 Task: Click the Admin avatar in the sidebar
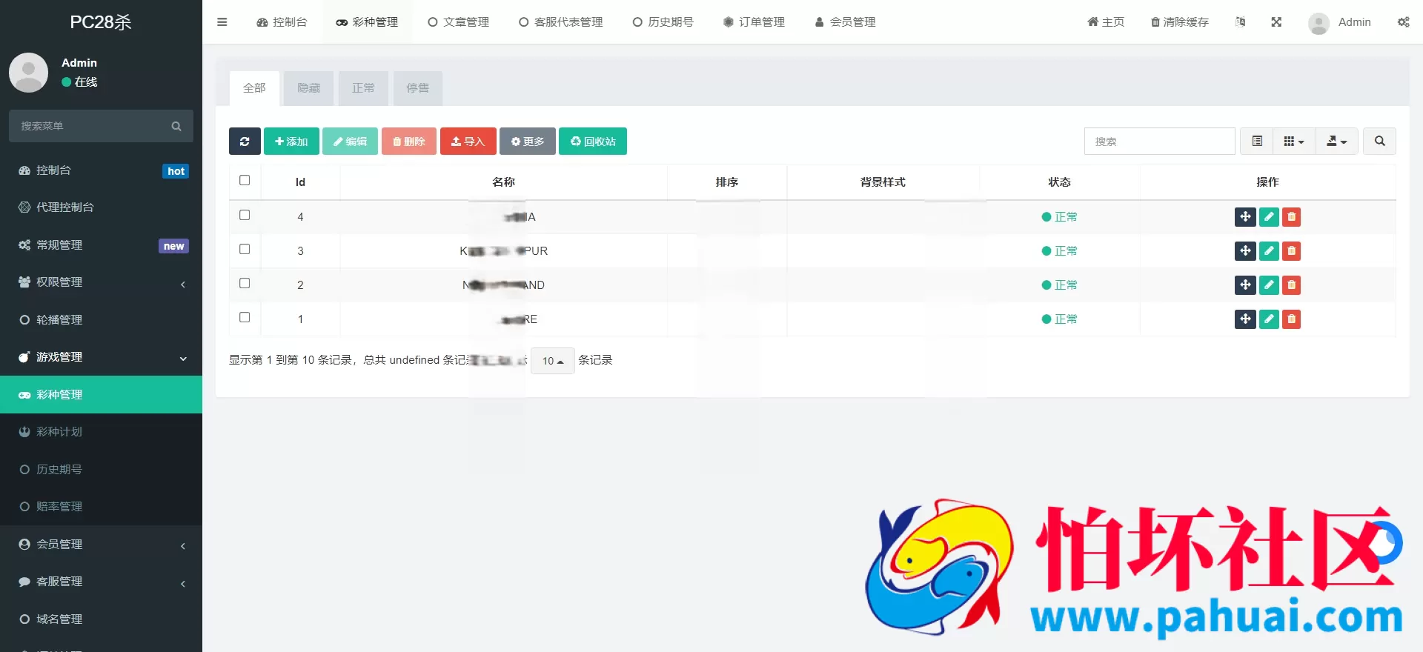pyautogui.click(x=29, y=72)
